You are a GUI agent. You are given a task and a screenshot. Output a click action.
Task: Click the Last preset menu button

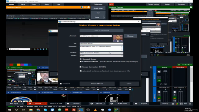(x=58, y=4)
